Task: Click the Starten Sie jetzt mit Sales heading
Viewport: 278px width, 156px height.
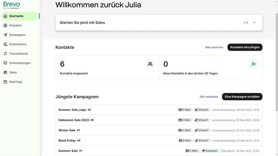Action: [x=82, y=22]
